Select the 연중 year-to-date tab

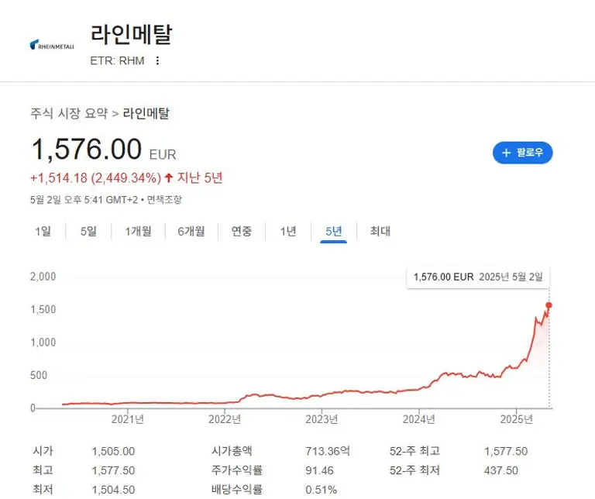(x=242, y=231)
